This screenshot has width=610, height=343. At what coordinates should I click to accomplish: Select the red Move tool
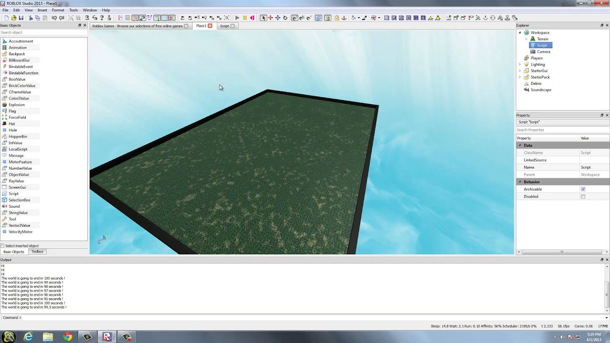tap(271, 18)
